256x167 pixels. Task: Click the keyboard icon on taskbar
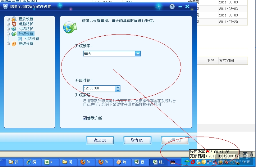(x=173, y=162)
